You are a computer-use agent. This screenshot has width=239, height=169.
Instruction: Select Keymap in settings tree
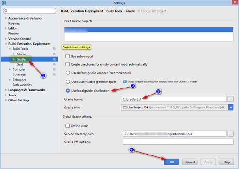pos(14,23)
